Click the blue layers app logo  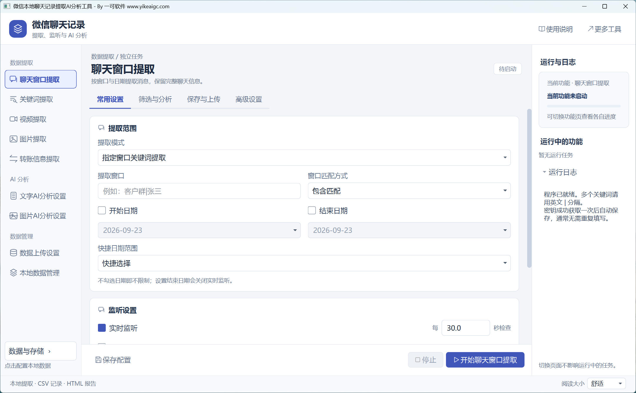(x=18, y=29)
